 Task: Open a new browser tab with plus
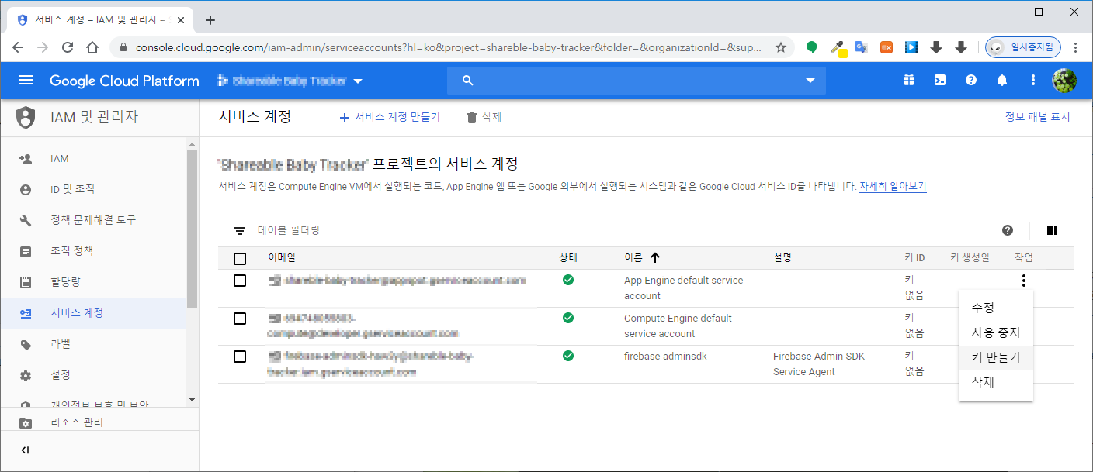pyautogui.click(x=210, y=20)
